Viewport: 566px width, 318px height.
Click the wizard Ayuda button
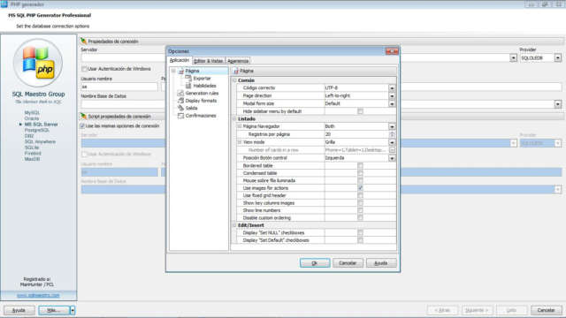(19, 310)
